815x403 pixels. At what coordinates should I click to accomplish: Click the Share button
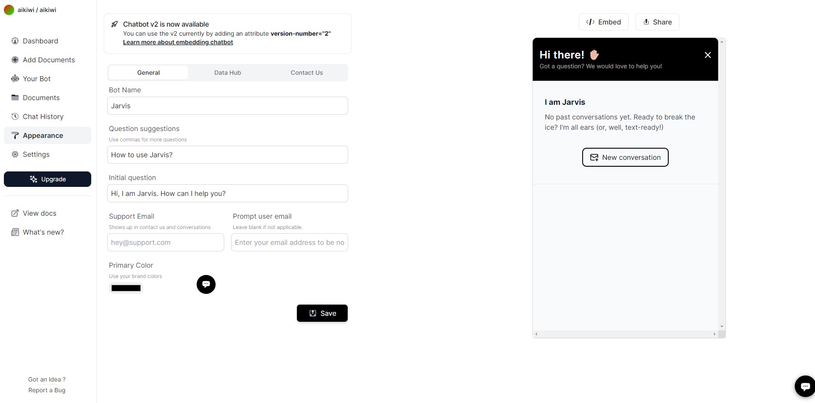tap(658, 22)
